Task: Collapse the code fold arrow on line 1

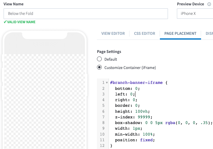Action: (107, 83)
